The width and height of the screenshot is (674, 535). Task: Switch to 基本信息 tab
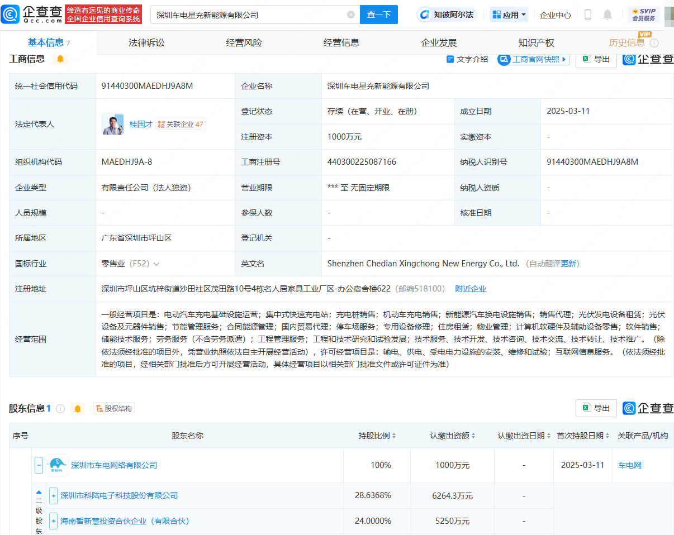coord(49,42)
